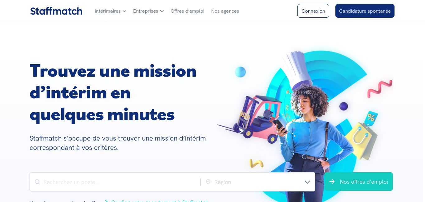Image resolution: width=425 pixels, height=202 pixels.
Task: Click the arrow icon on Nos offres d'emploi
Action: click(x=332, y=182)
